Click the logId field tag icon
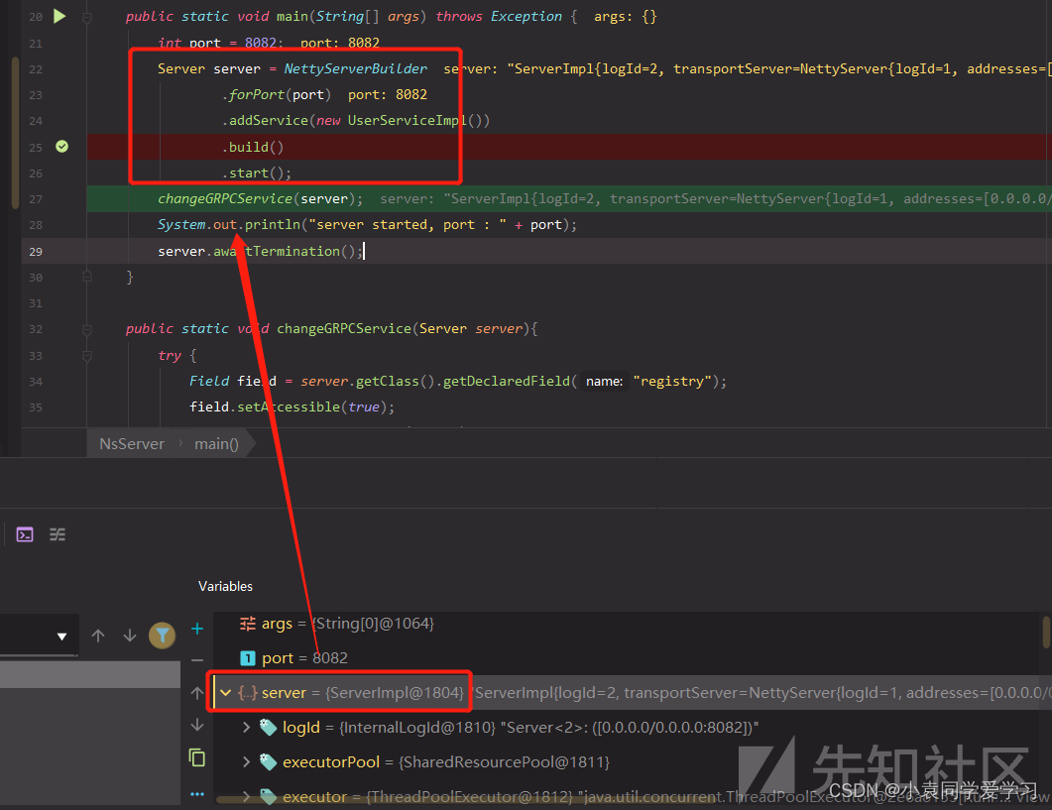 269,727
